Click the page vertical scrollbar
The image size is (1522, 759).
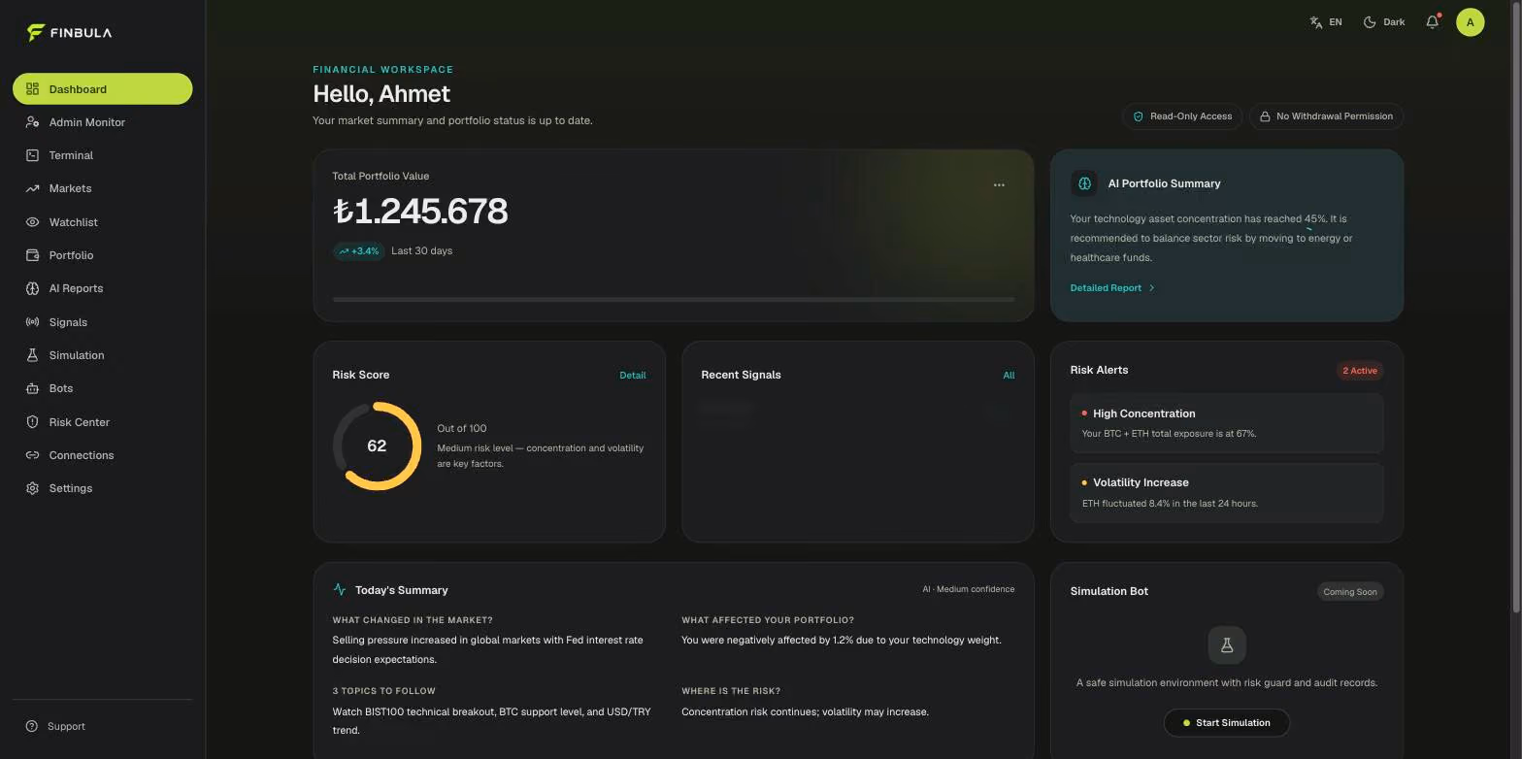pos(1516,307)
